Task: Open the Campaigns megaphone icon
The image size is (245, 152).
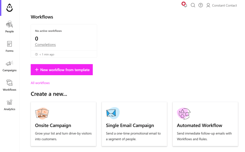Action: tap(9, 63)
